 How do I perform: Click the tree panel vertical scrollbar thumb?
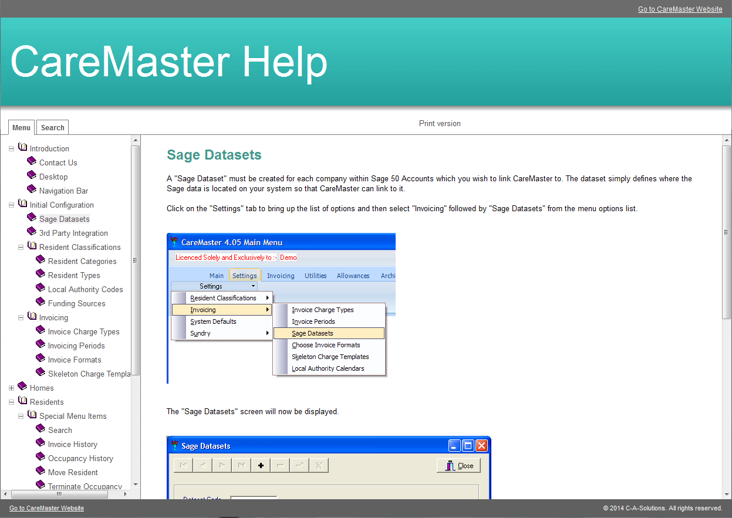[x=136, y=260]
